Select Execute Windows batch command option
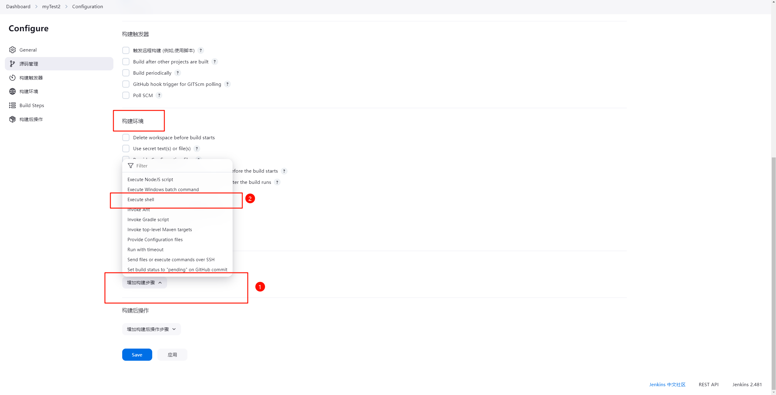This screenshot has height=395, width=776. click(163, 189)
